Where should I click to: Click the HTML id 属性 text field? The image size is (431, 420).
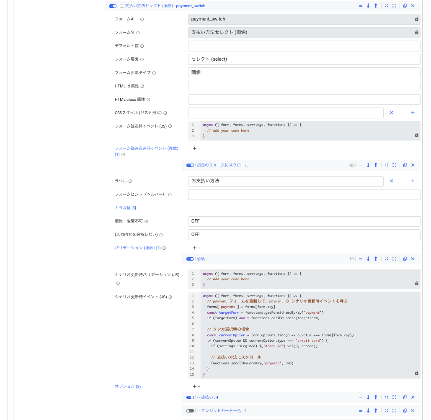[304, 86]
